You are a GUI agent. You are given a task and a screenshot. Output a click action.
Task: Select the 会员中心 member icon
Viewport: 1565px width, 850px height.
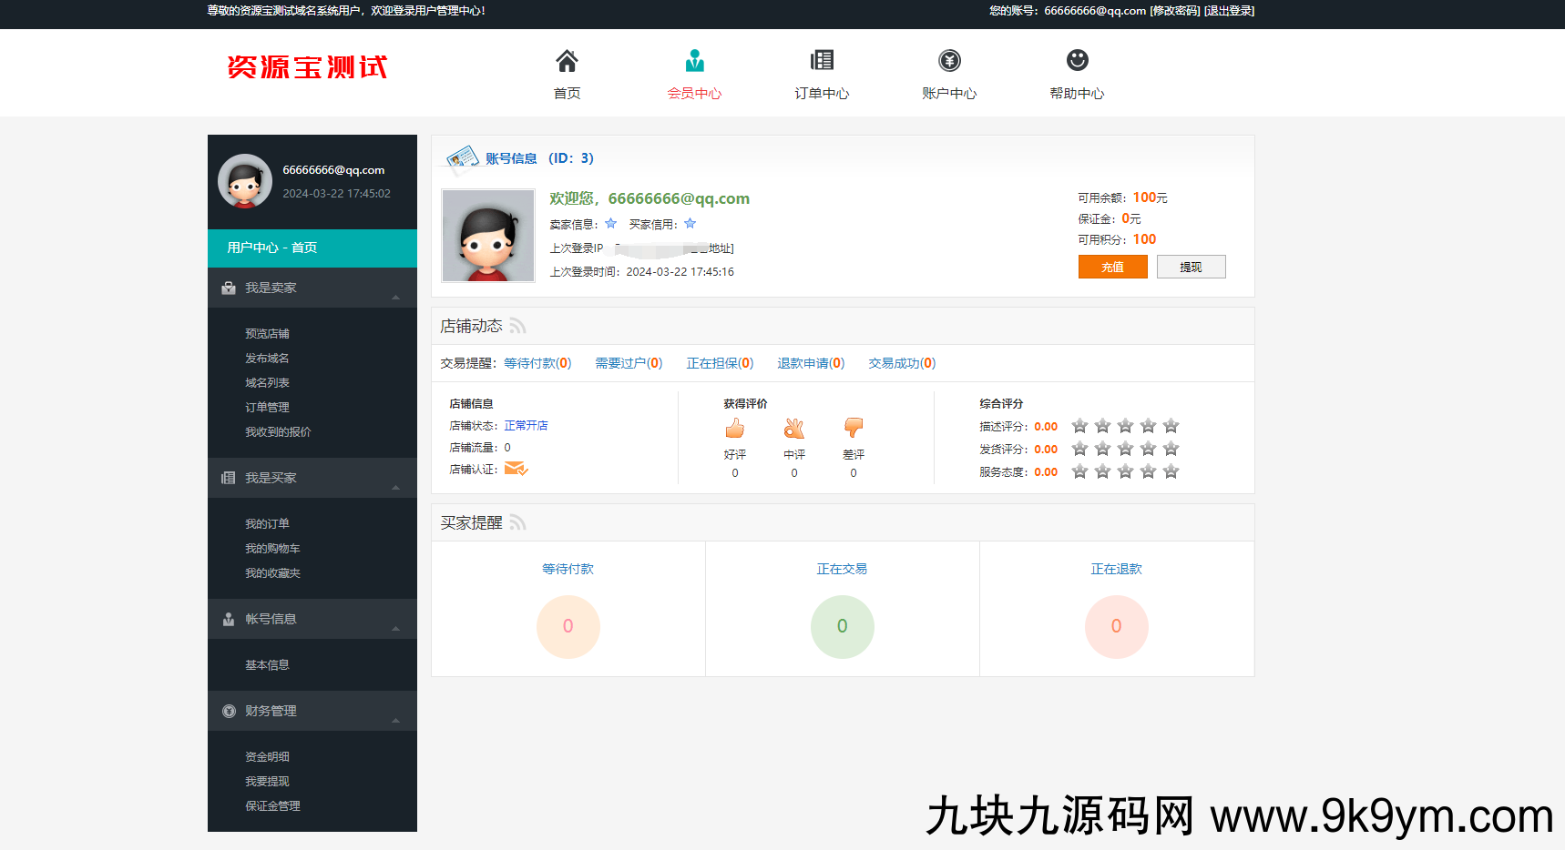click(694, 61)
